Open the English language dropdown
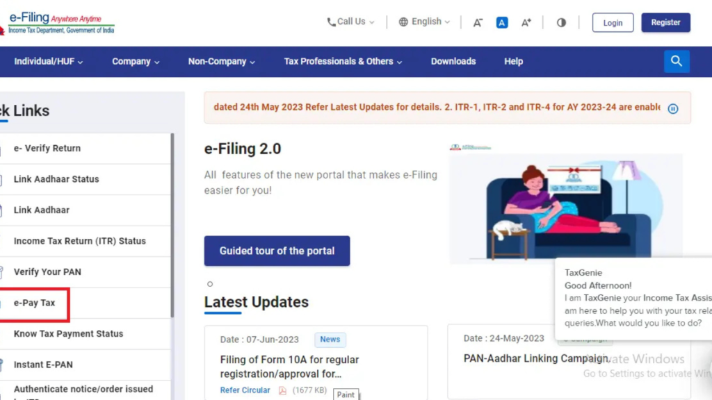Viewport: 712px width, 400px height. click(424, 22)
